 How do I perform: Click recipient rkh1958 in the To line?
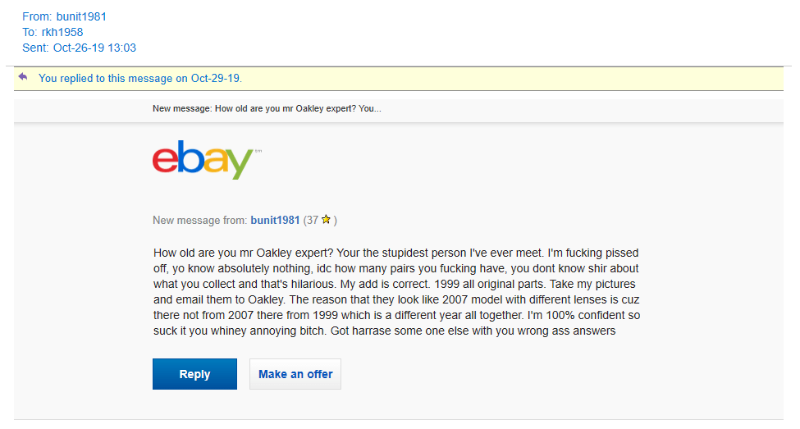pos(62,32)
